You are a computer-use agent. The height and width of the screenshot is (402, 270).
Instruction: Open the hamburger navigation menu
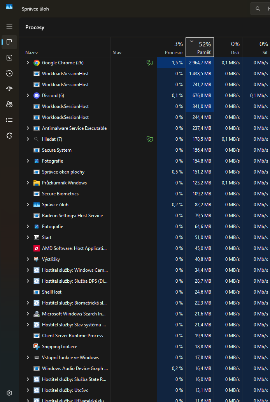click(9, 27)
